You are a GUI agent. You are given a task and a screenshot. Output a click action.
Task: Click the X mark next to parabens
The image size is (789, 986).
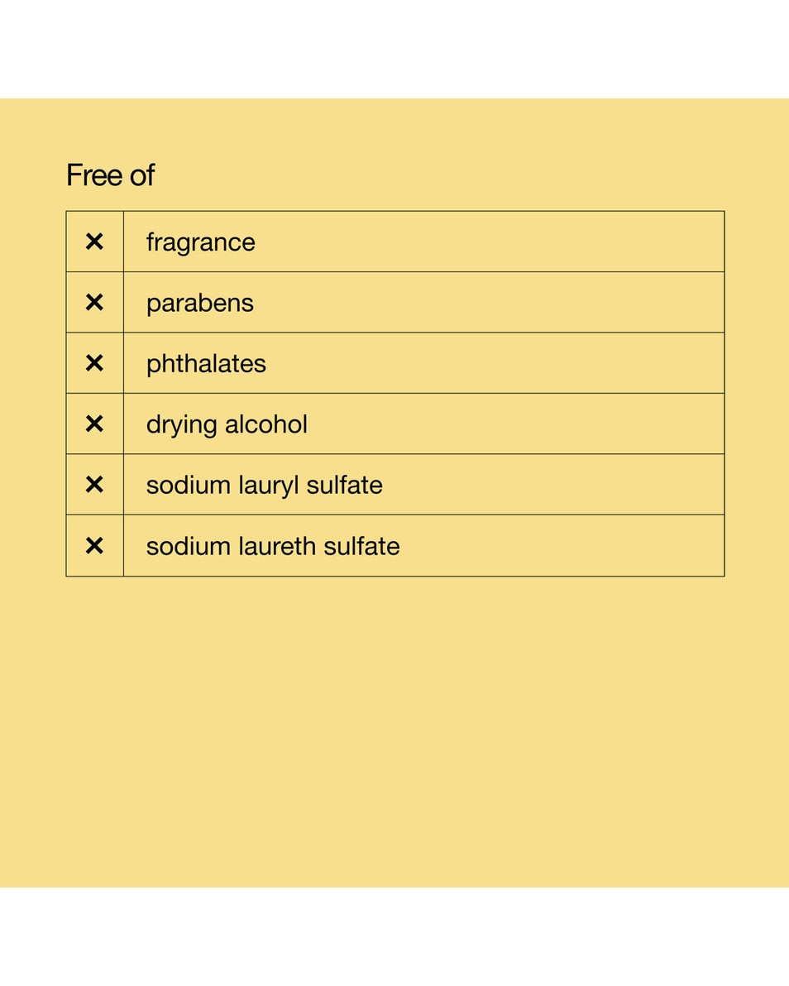point(94,303)
